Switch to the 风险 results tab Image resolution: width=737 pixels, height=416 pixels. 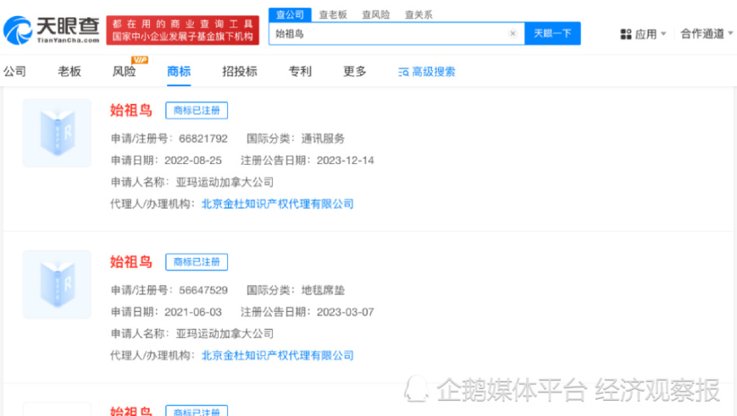[124, 71]
